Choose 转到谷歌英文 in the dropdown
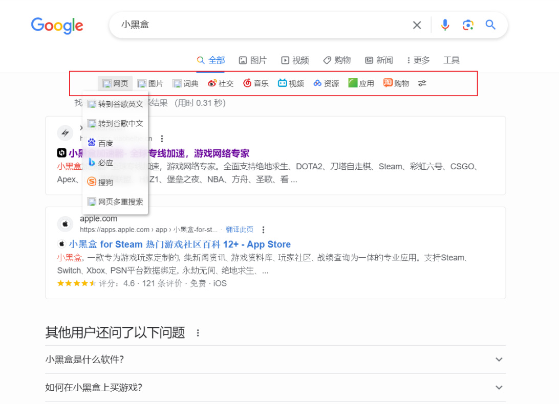The width and height of the screenshot is (559, 404). tap(115, 104)
